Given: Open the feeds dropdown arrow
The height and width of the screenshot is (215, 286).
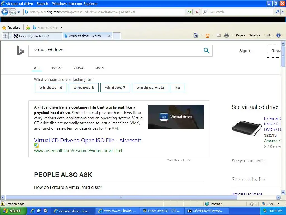Looking at the screenshot, I should pyautogui.click(x=213, y=35).
